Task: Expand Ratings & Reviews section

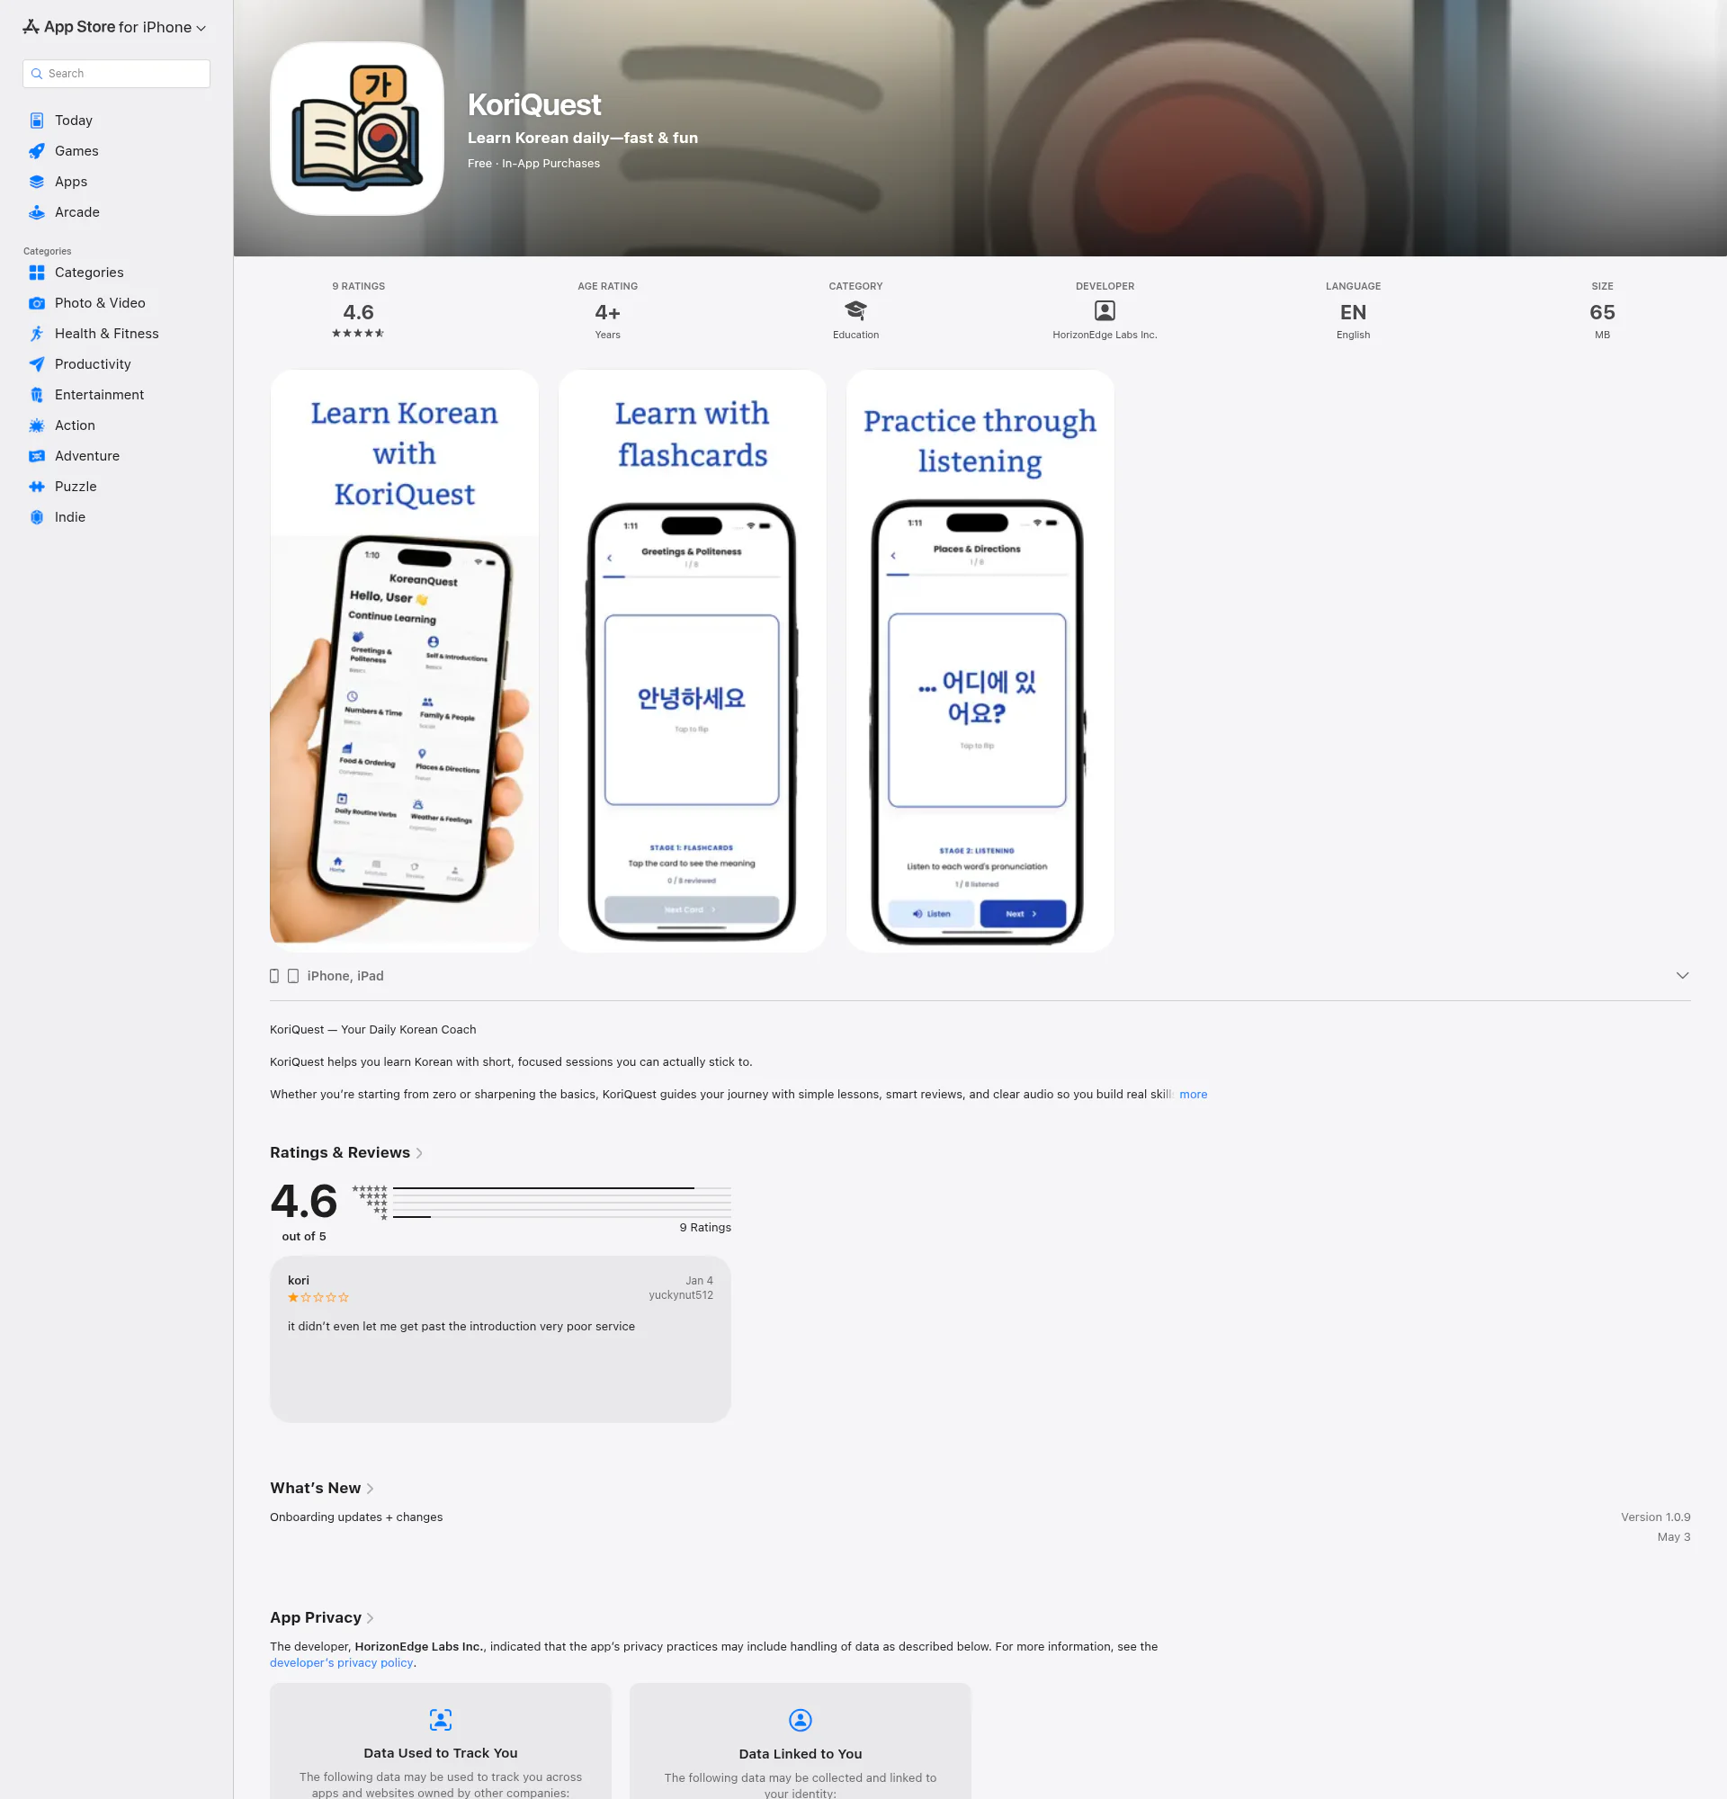Action: point(346,1153)
